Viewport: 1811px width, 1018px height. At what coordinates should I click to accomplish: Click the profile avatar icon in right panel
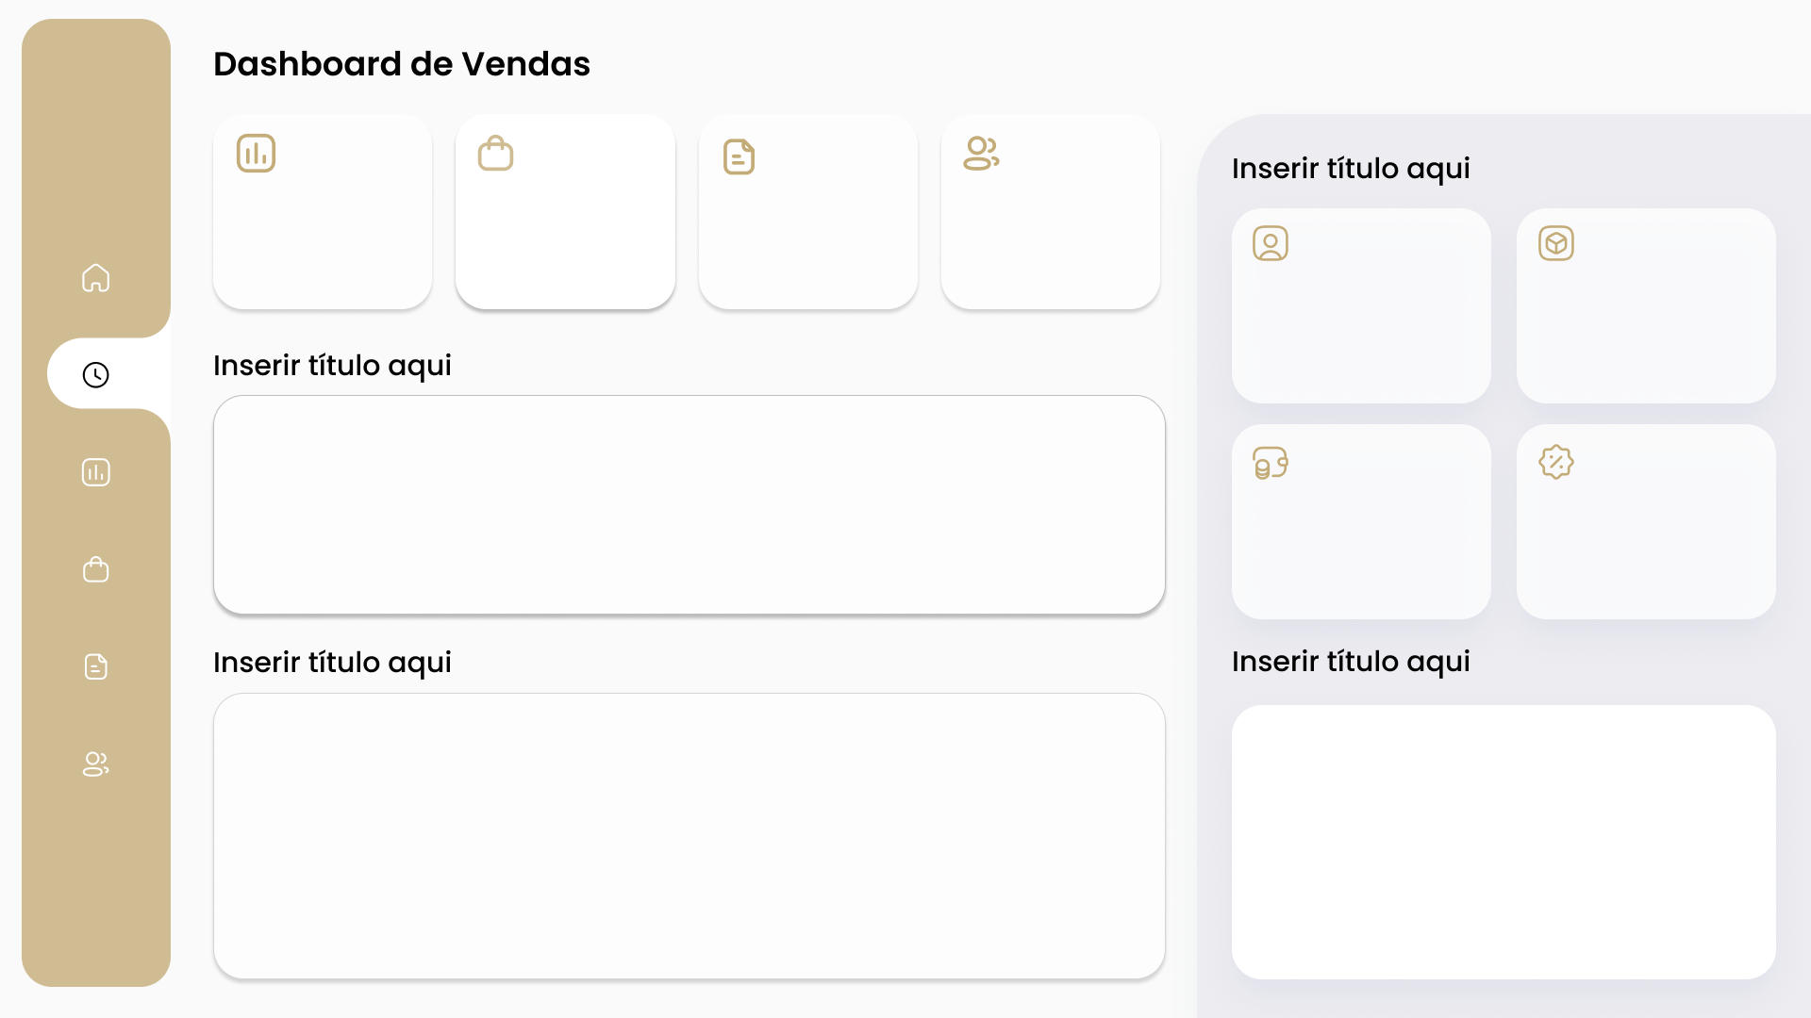[x=1271, y=243]
